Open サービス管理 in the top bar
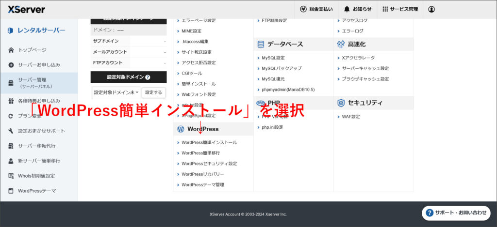Viewport: 497px width, 227px height. [x=400, y=9]
